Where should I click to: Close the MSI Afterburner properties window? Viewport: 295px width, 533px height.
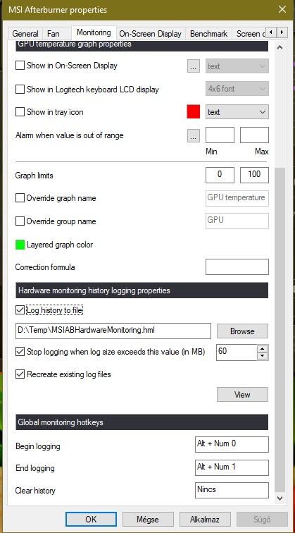pyautogui.click(x=282, y=10)
